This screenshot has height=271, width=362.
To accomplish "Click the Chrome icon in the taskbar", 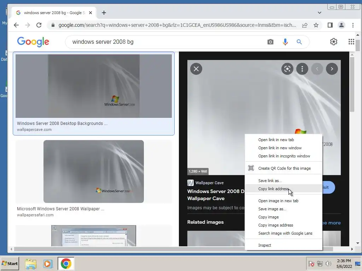I will (66, 264).
